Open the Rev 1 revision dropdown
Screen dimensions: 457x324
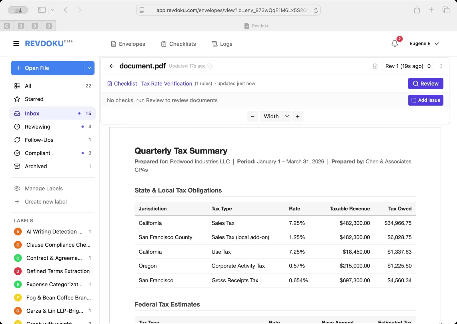coord(407,66)
